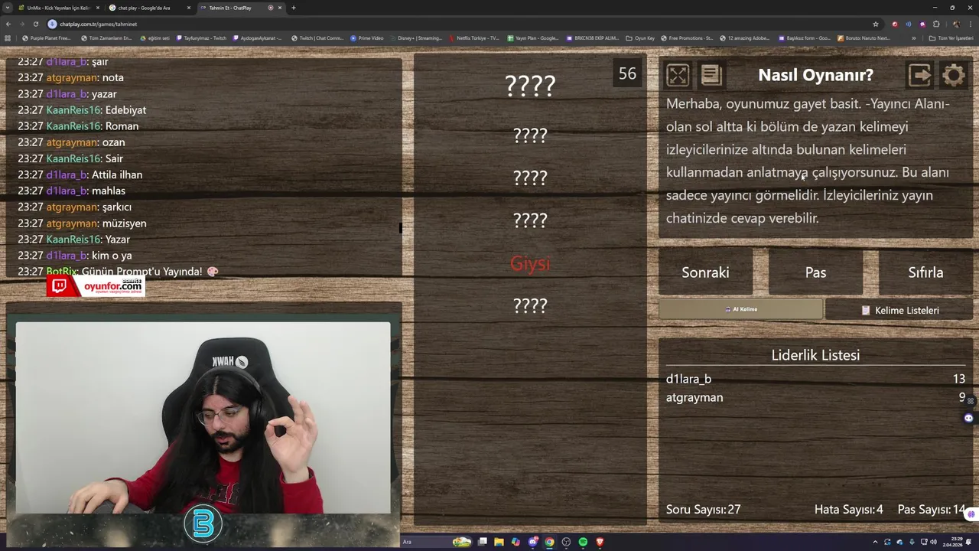Click d1lara_b in the leaderboard
This screenshot has height=551, width=979.
pos(688,379)
